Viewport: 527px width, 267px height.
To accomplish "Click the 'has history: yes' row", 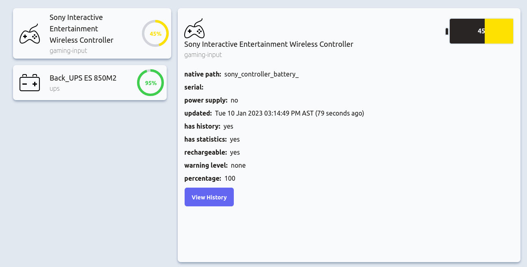I will click(209, 126).
